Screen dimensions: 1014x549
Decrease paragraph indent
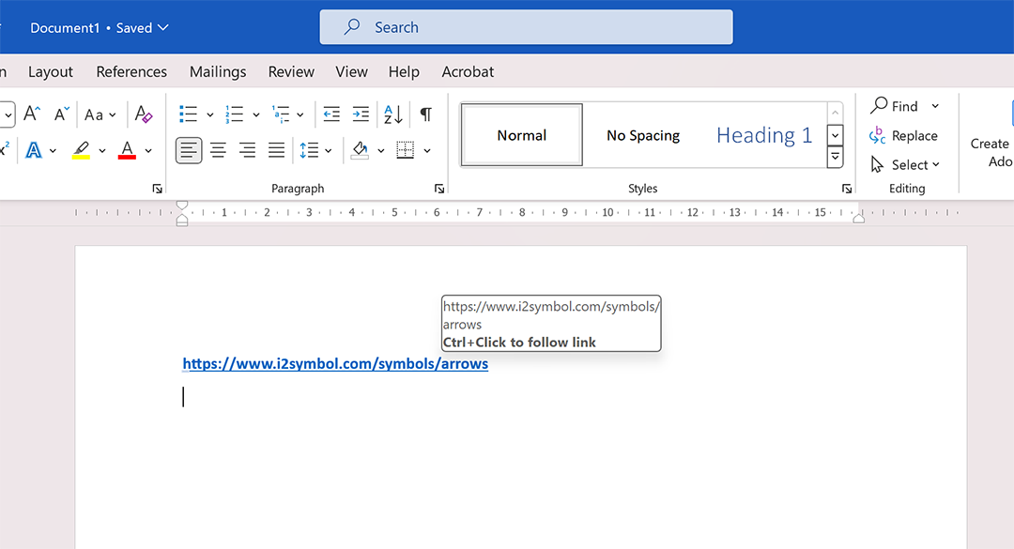coord(331,114)
